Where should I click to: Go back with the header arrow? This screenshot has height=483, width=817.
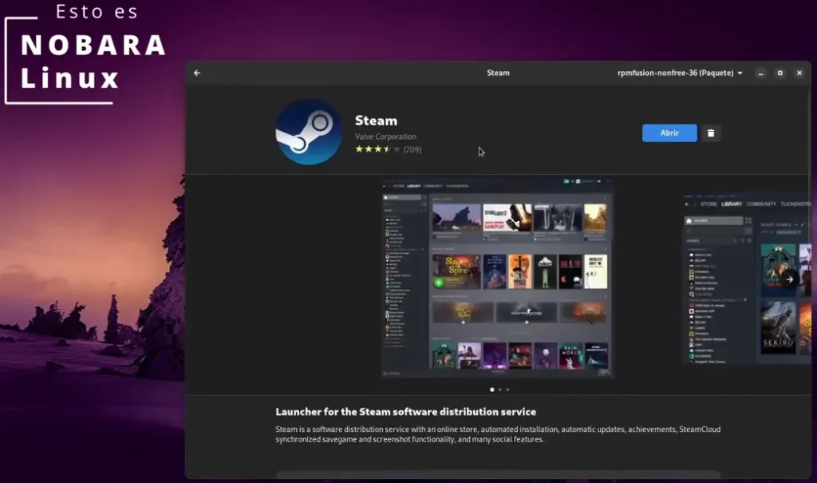pyautogui.click(x=197, y=73)
